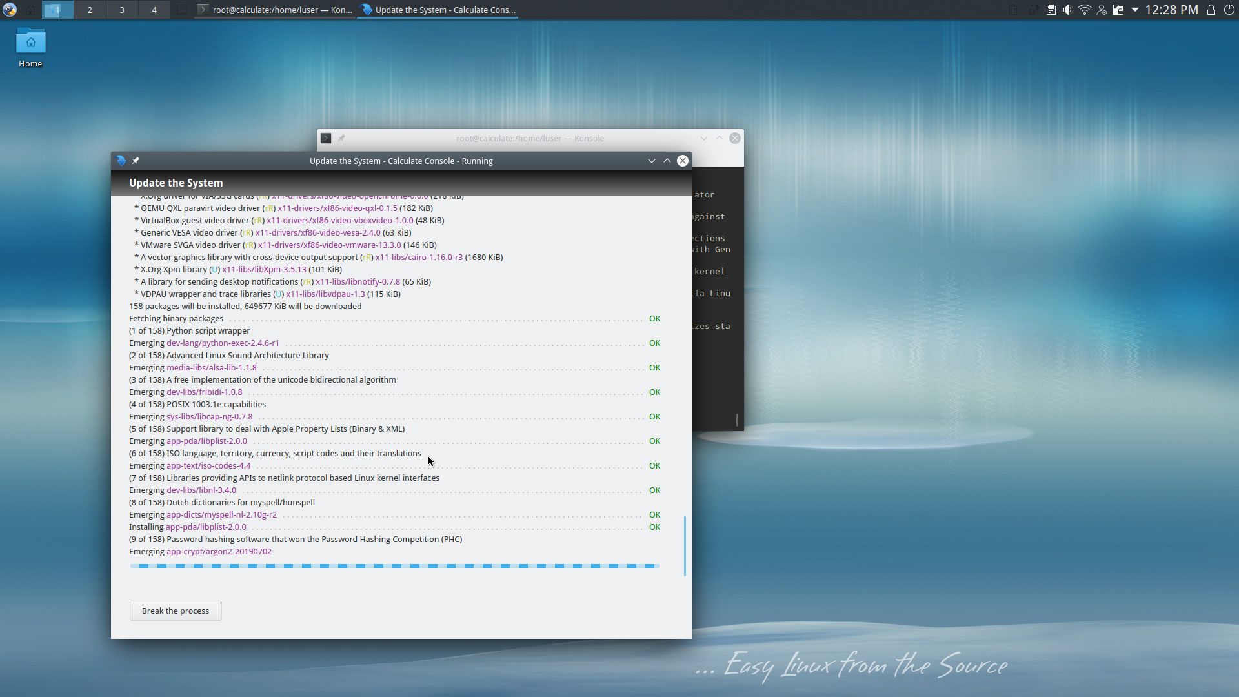Click x11-libs/libnotify-0.7.8 package text

[x=358, y=281]
